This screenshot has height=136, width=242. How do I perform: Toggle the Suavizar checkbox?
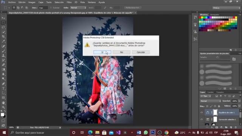tap(51, 8)
